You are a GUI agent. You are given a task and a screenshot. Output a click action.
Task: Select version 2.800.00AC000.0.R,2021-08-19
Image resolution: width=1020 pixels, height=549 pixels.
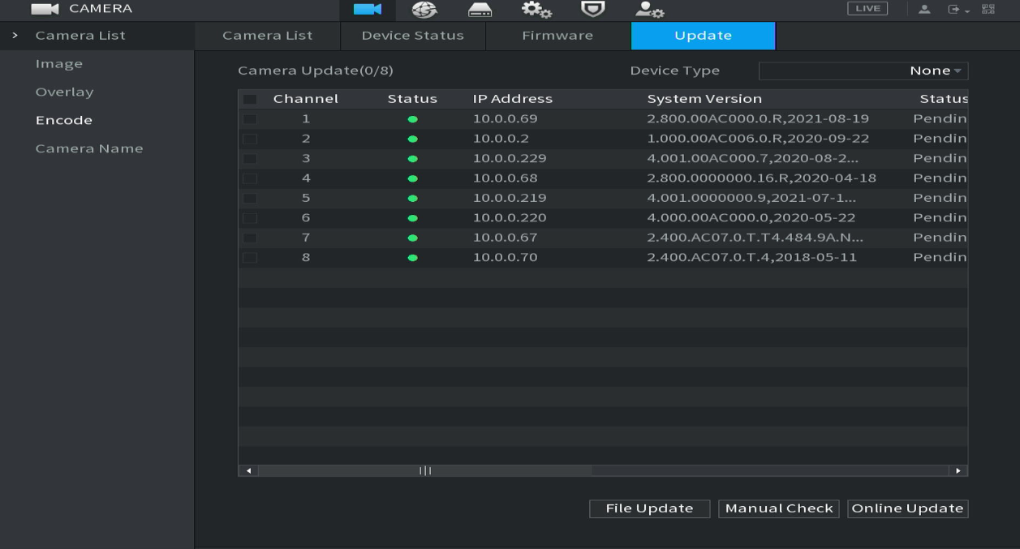pyautogui.click(x=758, y=118)
